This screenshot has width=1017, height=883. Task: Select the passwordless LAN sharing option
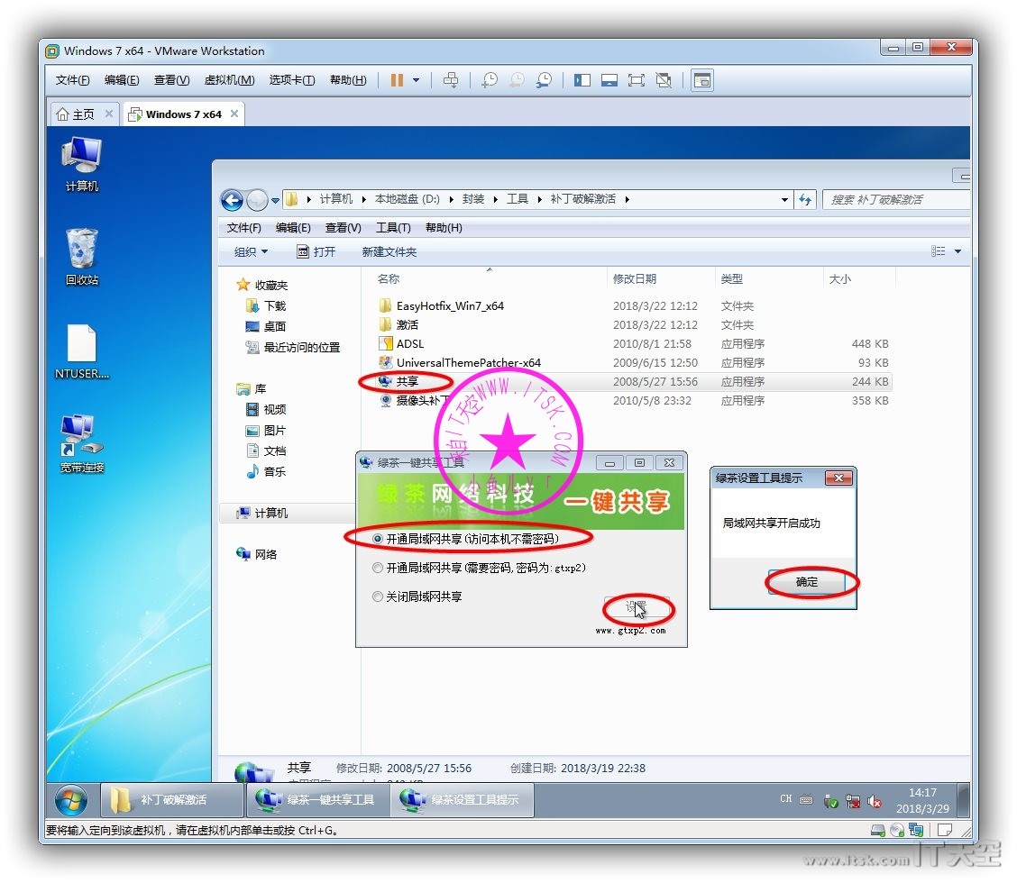click(378, 539)
